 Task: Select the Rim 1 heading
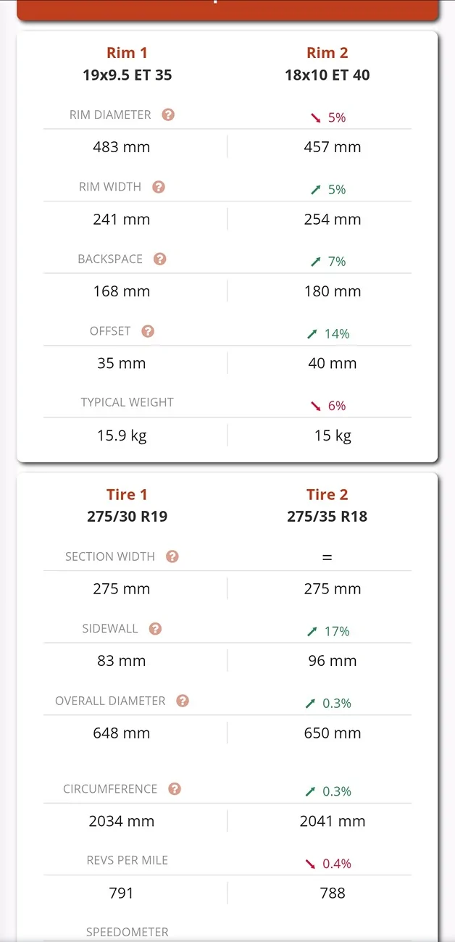click(x=127, y=53)
